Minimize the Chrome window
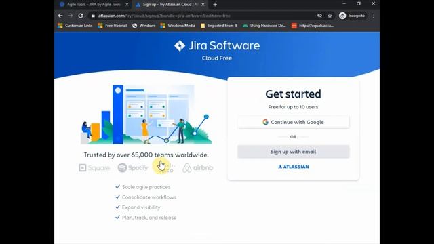434x244 pixels. [x=344, y=3]
